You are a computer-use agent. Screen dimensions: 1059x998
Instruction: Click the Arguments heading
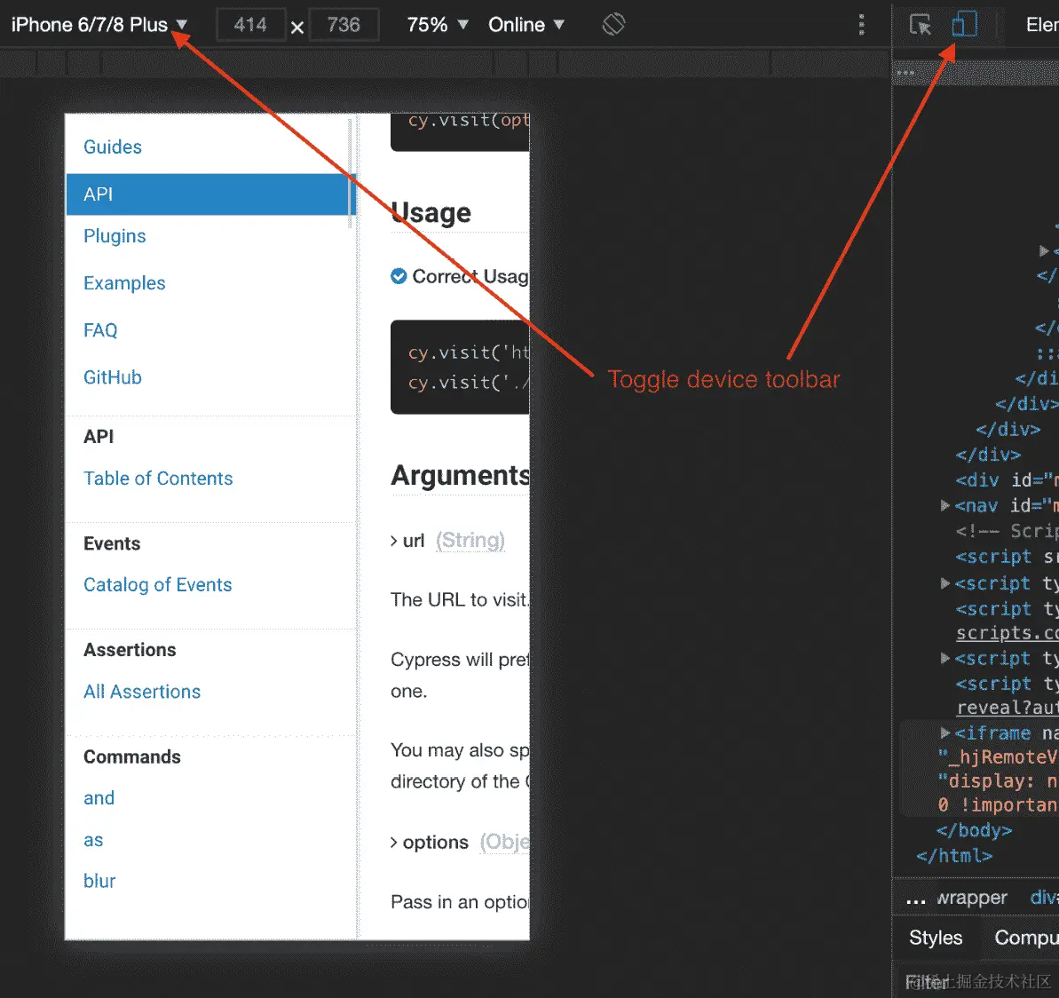pyautogui.click(x=460, y=476)
